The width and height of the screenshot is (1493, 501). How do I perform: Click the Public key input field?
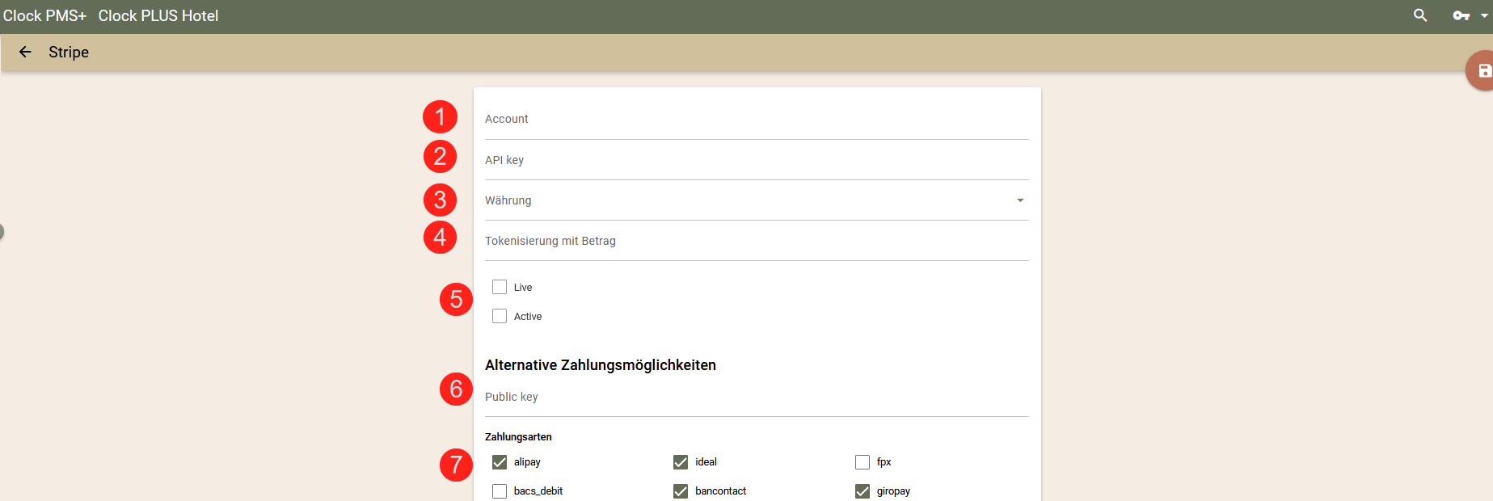pos(757,397)
